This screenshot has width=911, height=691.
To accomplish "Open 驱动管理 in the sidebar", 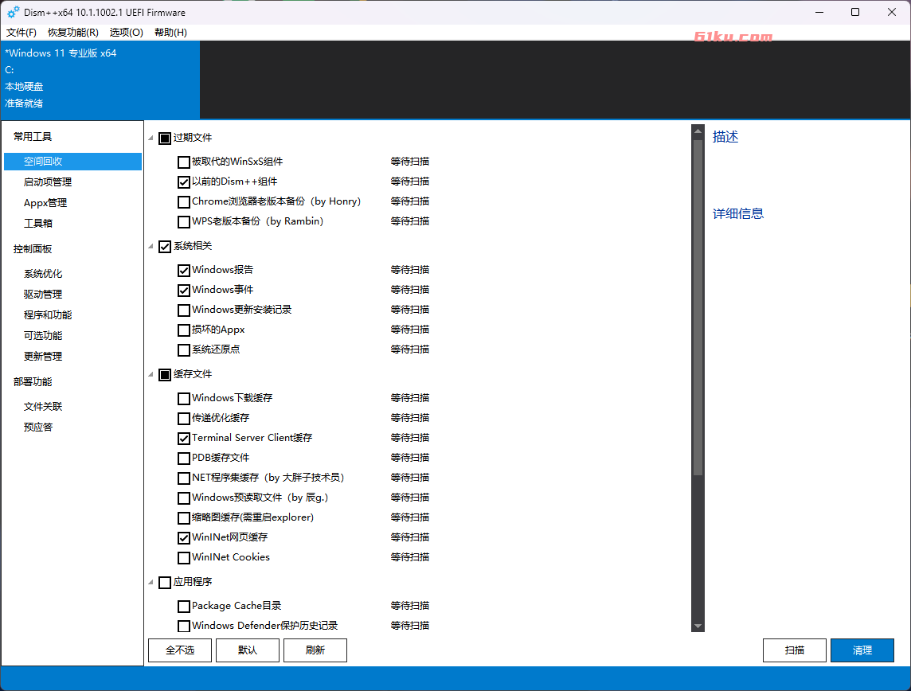I will (x=43, y=295).
